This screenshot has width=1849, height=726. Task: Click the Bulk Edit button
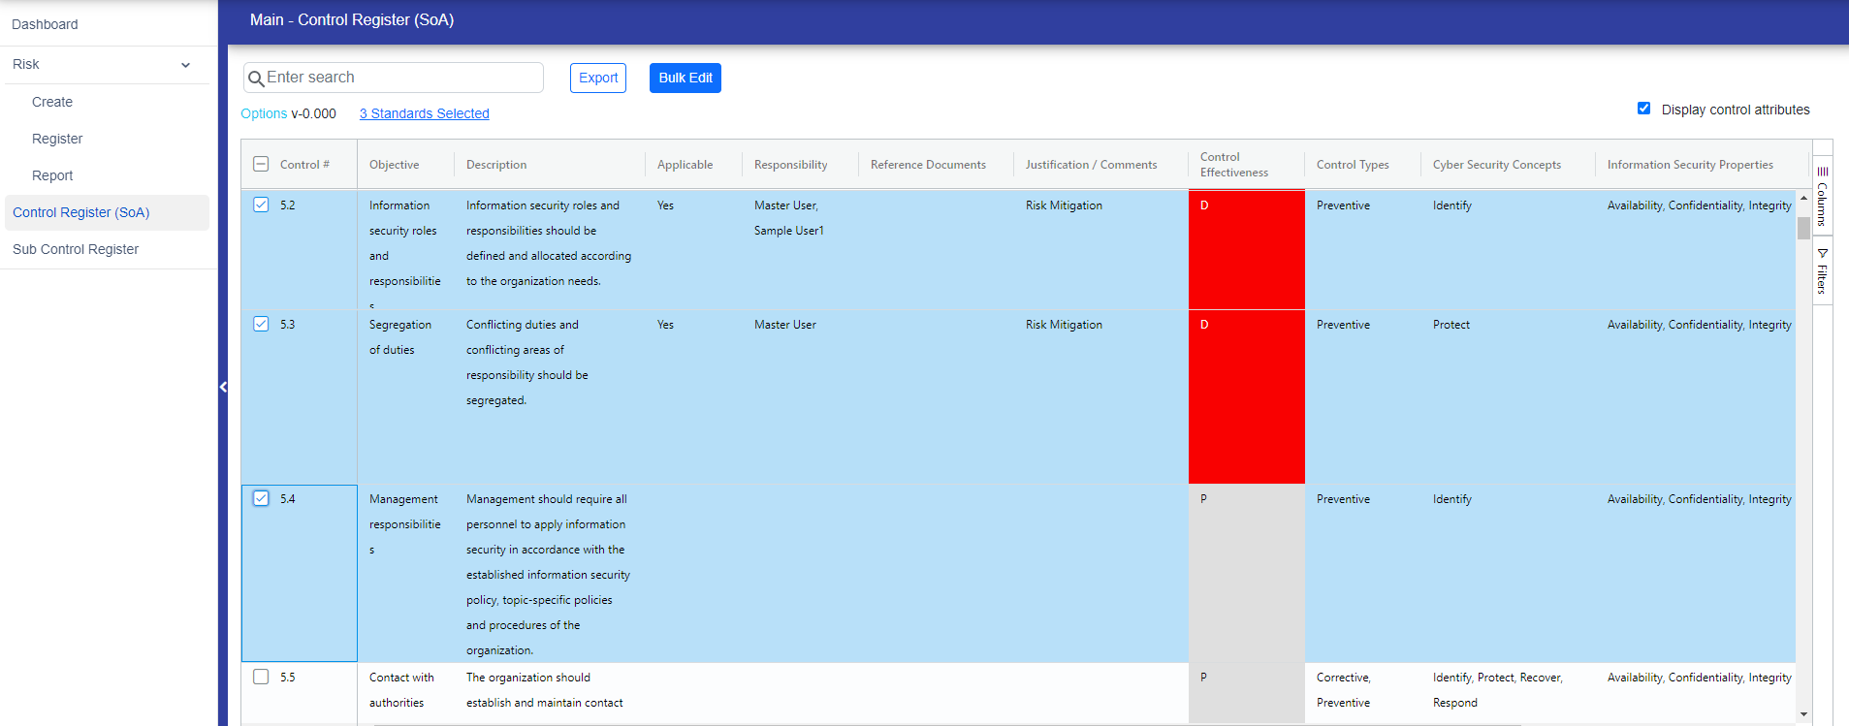685,78
